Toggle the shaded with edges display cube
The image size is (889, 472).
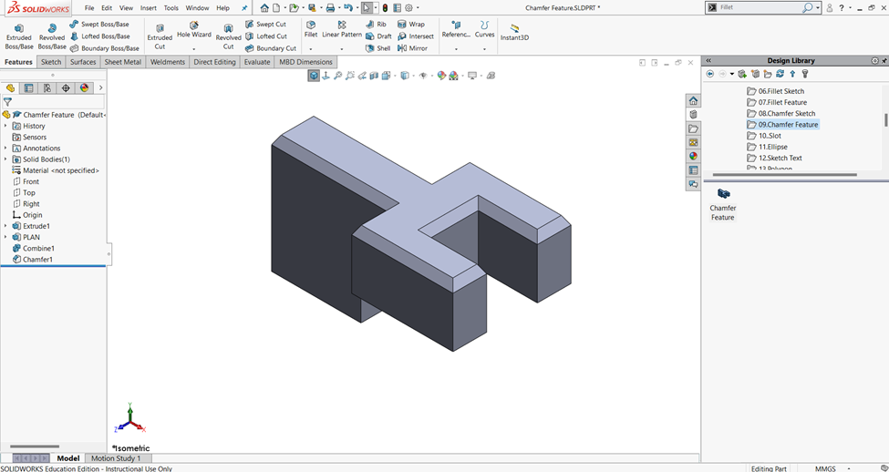(314, 76)
